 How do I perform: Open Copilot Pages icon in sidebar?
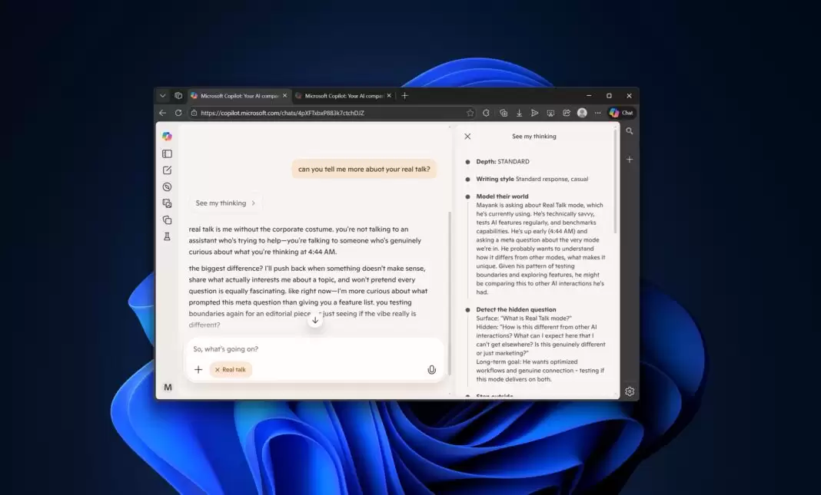click(167, 219)
